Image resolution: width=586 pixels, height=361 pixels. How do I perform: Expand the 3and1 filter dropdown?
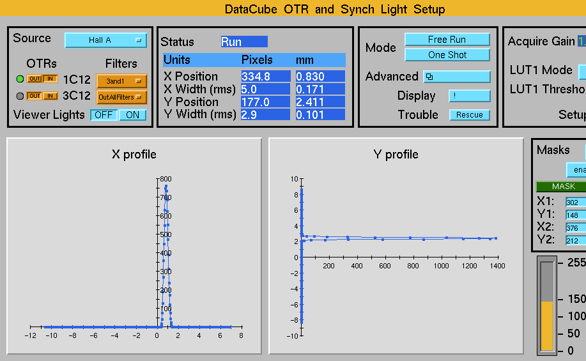(x=121, y=81)
